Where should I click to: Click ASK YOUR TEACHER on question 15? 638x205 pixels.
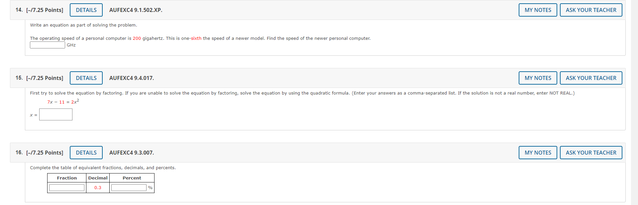[591, 78]
